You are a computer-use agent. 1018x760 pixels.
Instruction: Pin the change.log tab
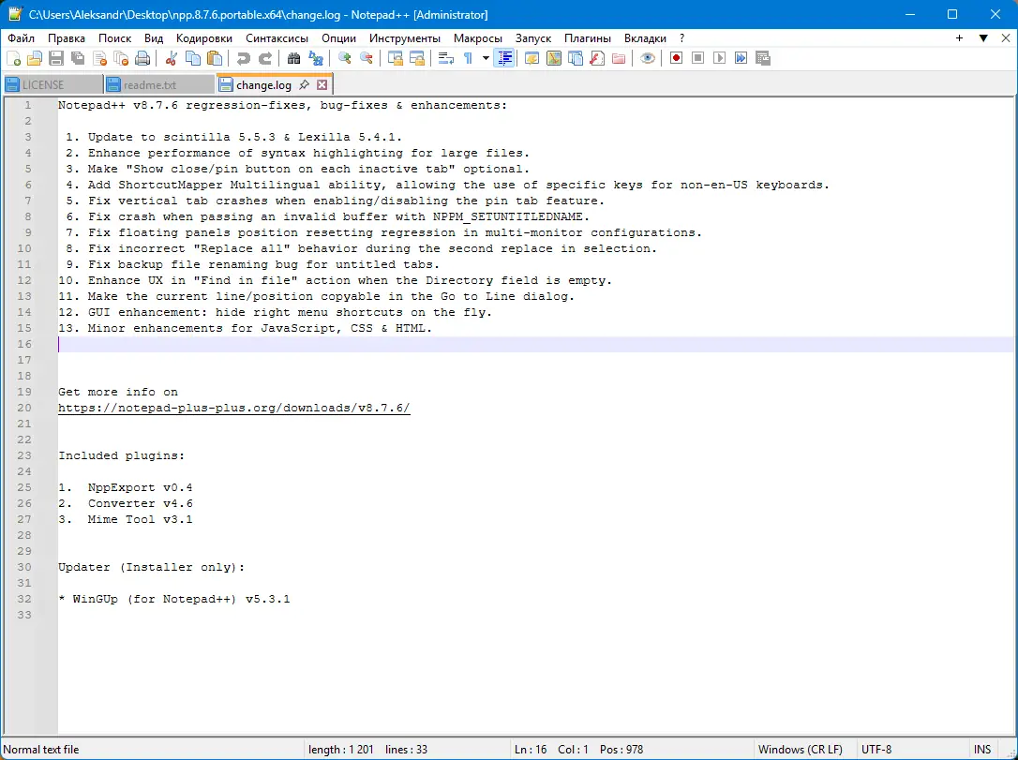pos(304,85)
